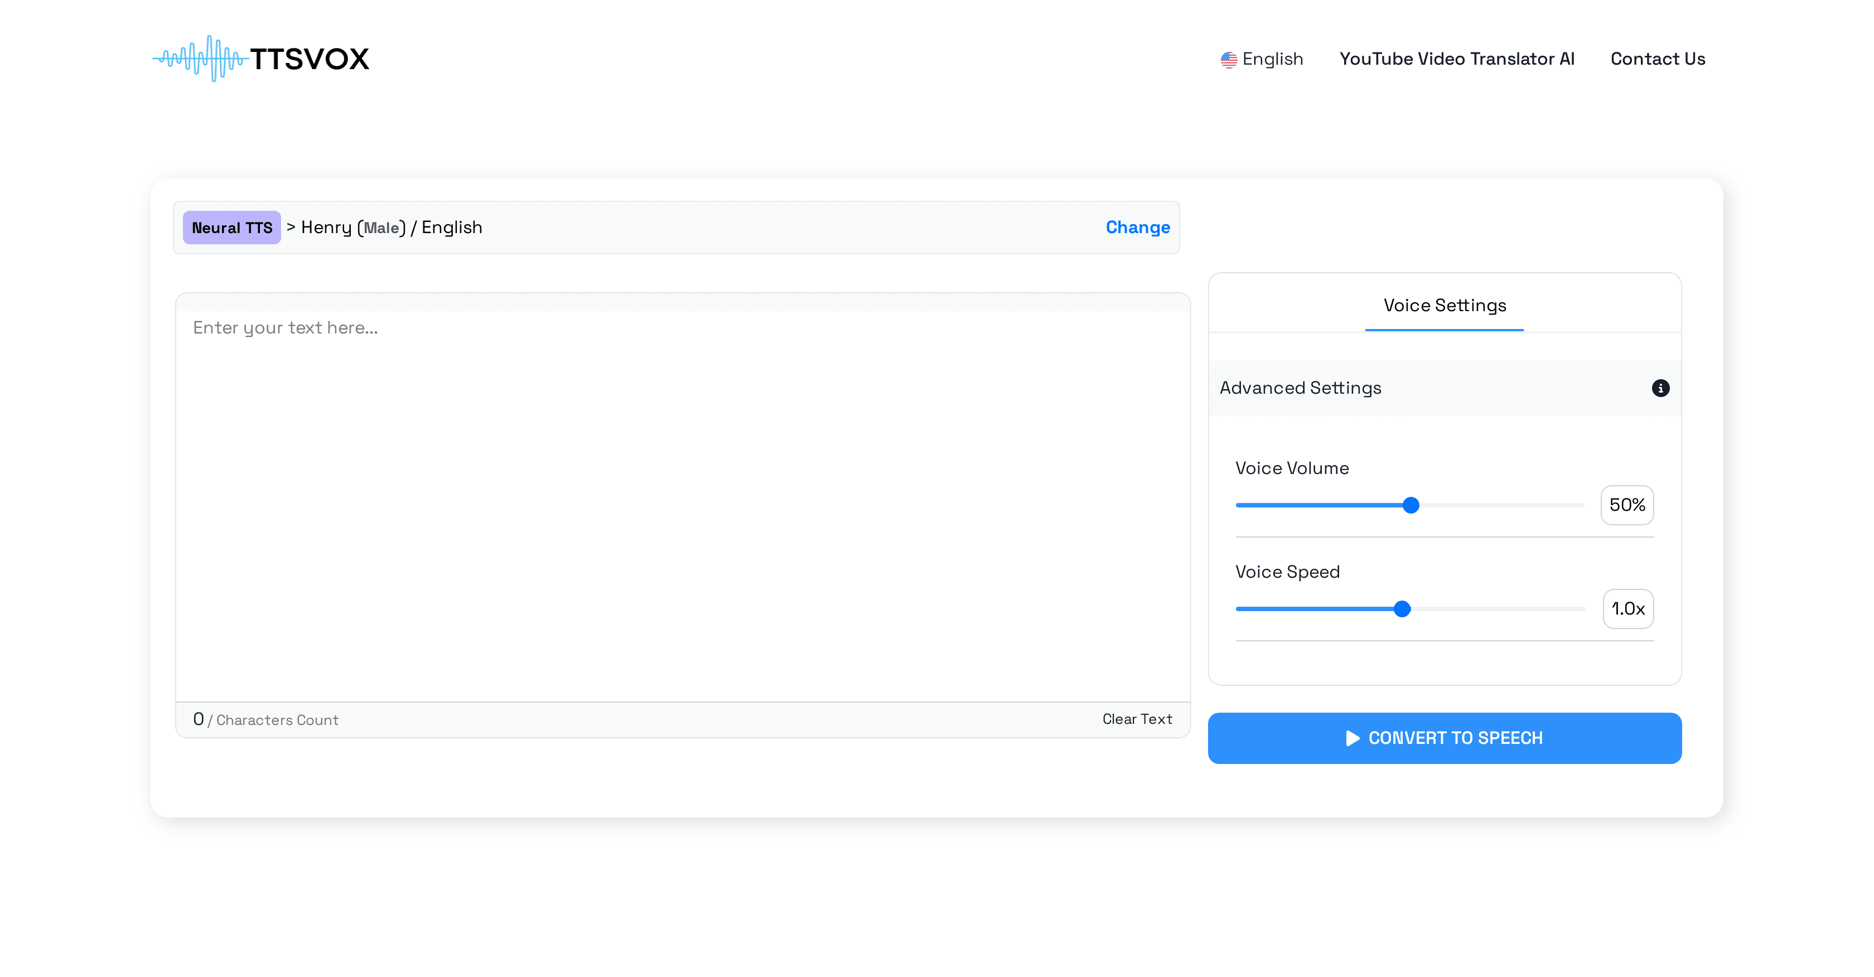This screenshot has height=977, width=1874.
Task: Click the Characters Count label
Action: tap(277, 719)
